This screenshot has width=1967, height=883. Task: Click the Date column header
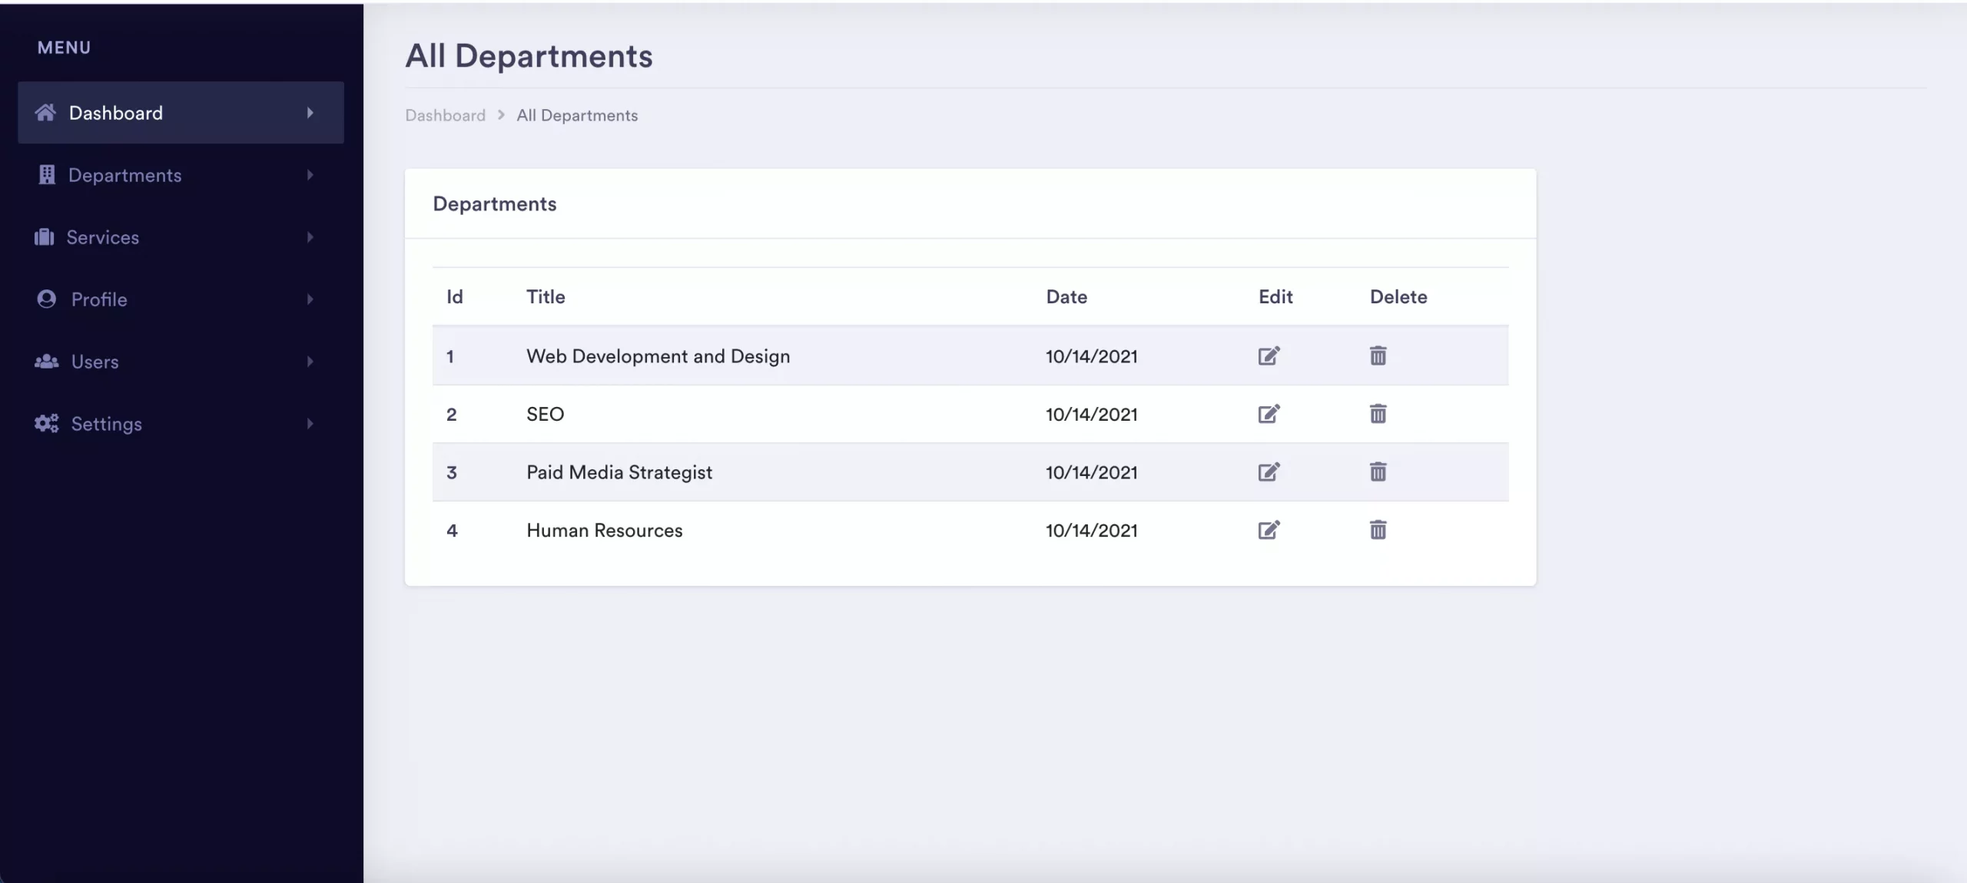(1066, 297)
